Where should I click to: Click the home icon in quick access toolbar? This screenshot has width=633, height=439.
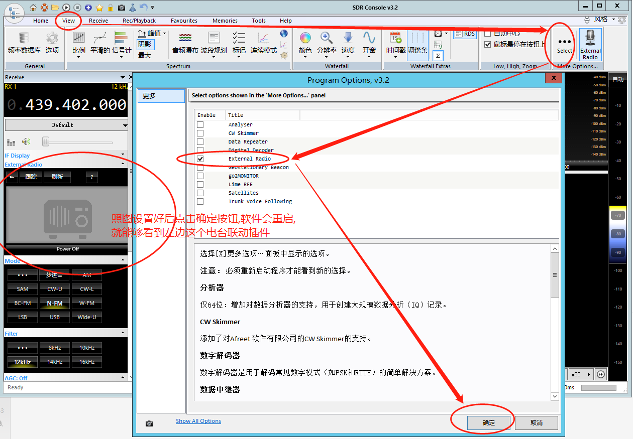pos(33,8)
